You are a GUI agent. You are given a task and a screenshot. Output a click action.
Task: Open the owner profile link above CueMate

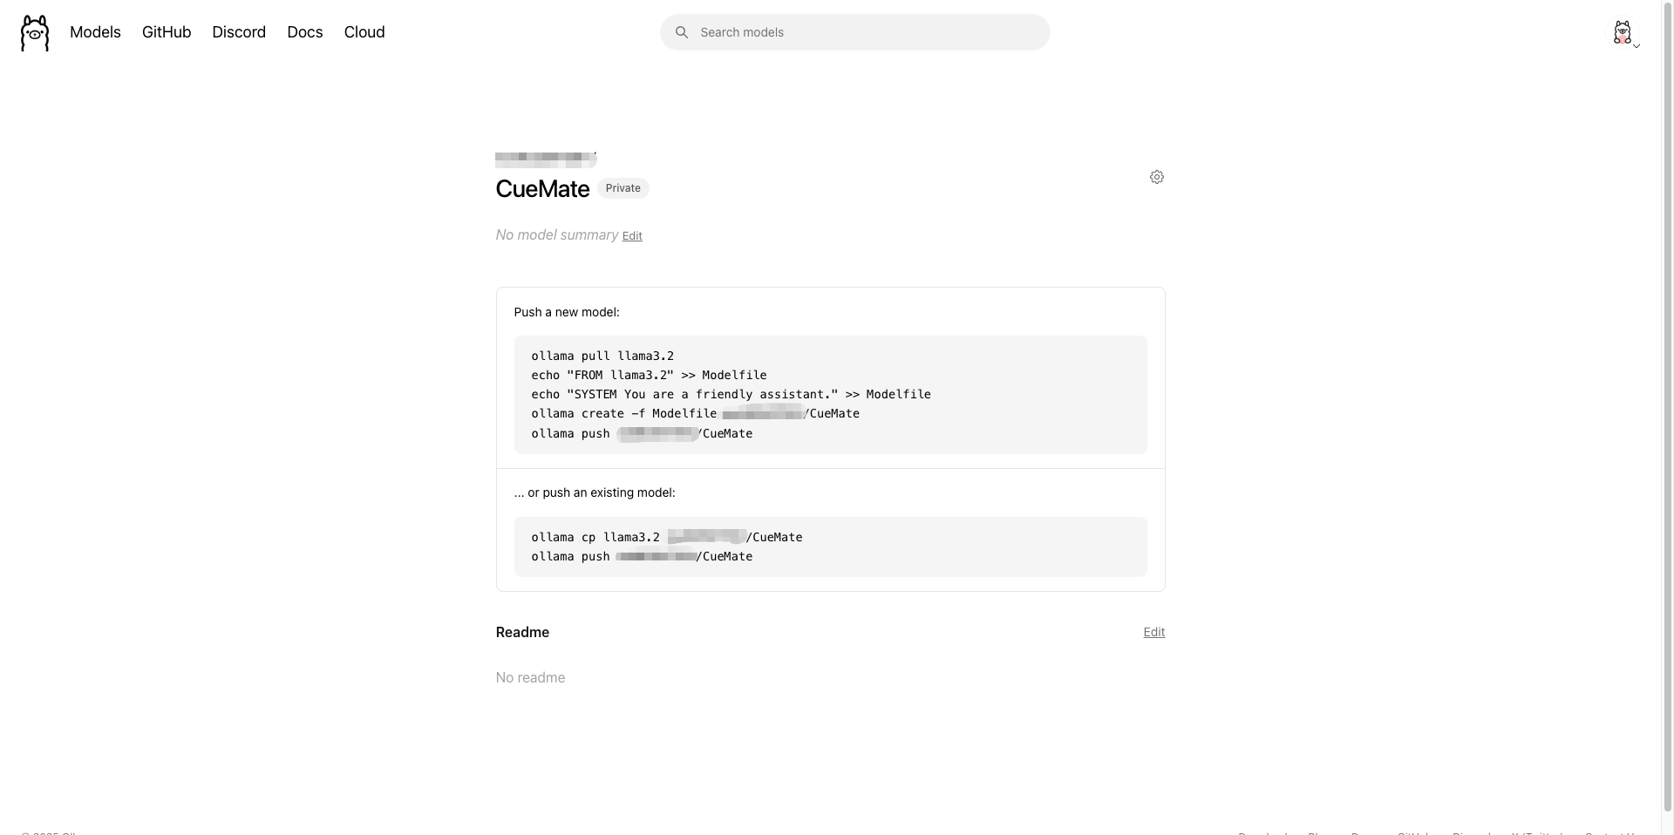(546, 160)
